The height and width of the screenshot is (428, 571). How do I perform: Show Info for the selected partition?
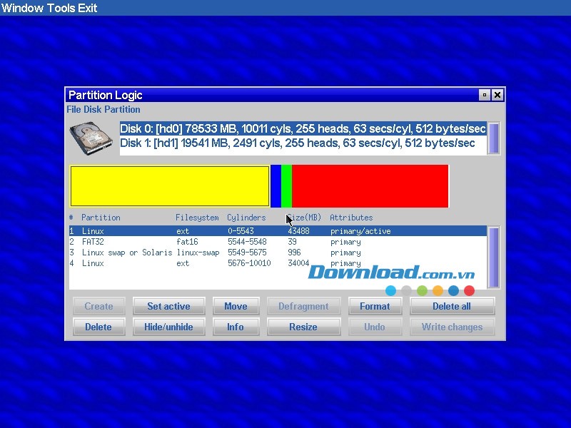click(x=236, y=327)
